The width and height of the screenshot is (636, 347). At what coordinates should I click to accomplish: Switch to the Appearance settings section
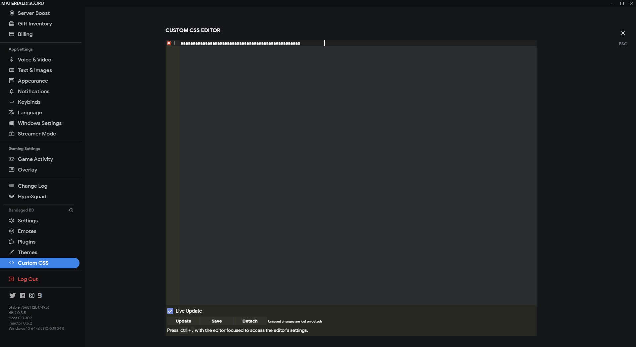point(32,81)
